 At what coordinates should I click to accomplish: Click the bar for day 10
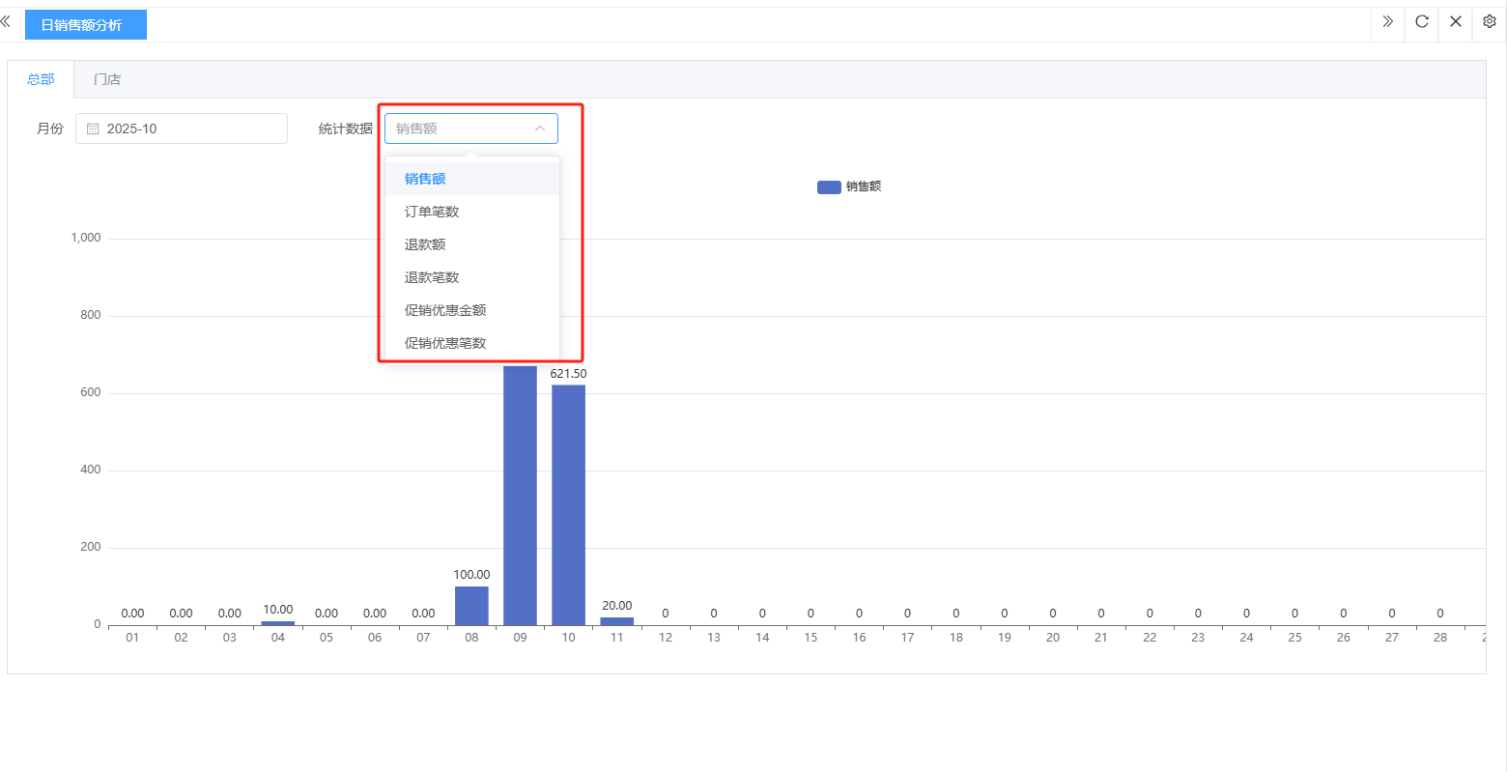click(x=568, y=504)
